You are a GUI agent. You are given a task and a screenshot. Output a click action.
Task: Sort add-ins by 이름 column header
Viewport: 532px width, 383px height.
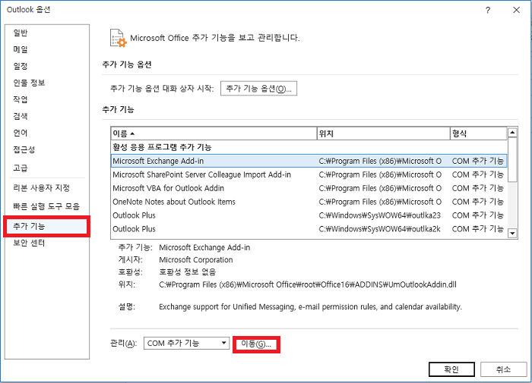click(214, 133)
